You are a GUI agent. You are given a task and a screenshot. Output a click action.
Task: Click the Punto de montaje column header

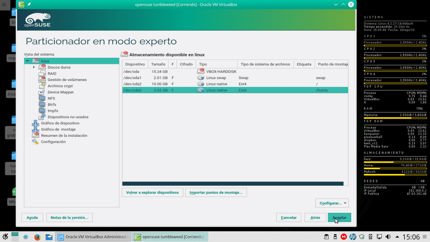point(332,64)
